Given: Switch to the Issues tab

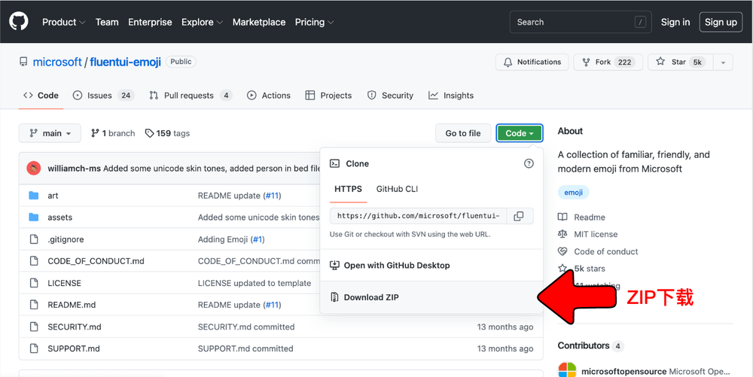Looking at the screenshot, I should pos(103,96).
